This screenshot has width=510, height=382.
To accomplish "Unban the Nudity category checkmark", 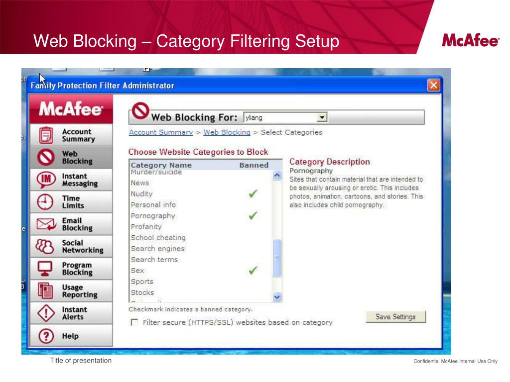I will pyautogui.click(x=253, y=193).
